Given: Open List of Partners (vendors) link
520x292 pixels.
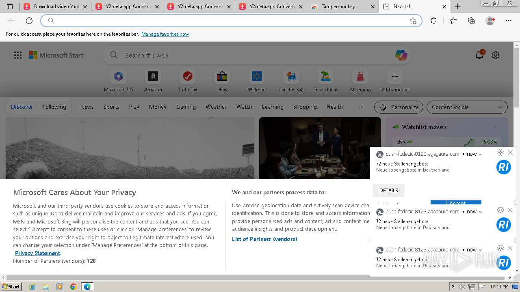Looking at the screenshot, I should tap(264, 239).
